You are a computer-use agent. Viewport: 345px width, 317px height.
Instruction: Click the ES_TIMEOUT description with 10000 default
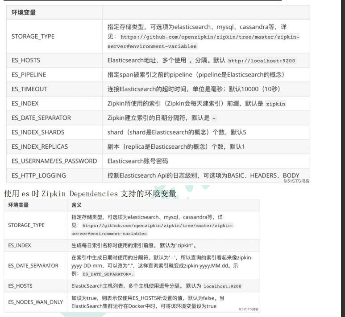[194, 89]
